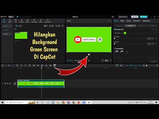The height and width of the screenshot is (119, 159).
Task: Click the Strength slider handle
Action: pos(115,38)
